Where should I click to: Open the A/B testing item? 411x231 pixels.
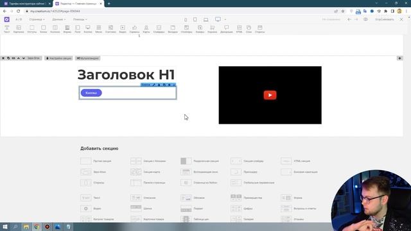click(19, 19)
